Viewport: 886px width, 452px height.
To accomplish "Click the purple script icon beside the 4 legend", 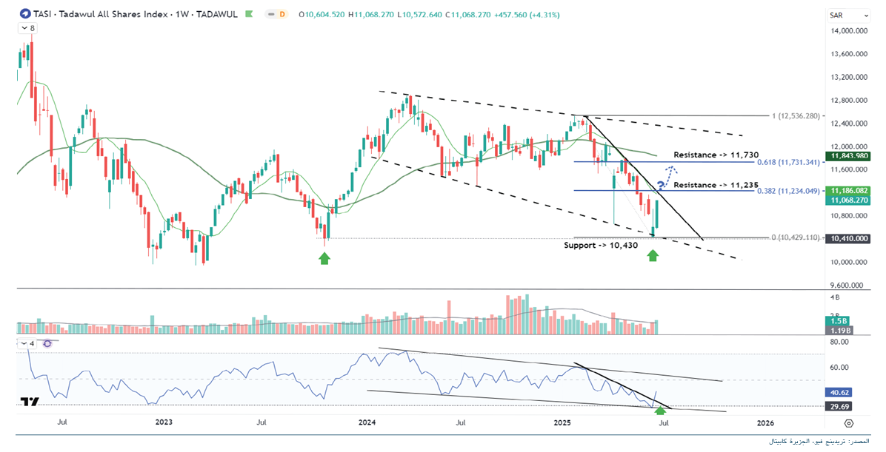I will pyautogui.click(x=47, y=343).
